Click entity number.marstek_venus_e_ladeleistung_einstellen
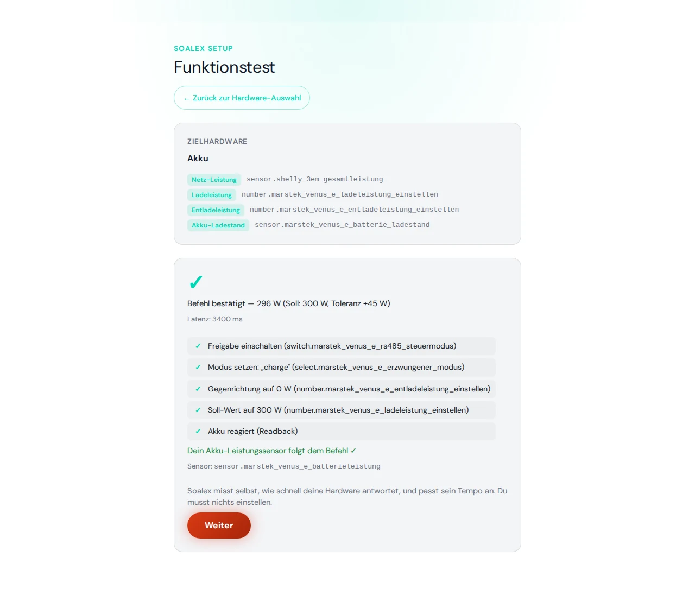Screen dimensions: 695x595 pyautogui.click(x=340, y=194)
